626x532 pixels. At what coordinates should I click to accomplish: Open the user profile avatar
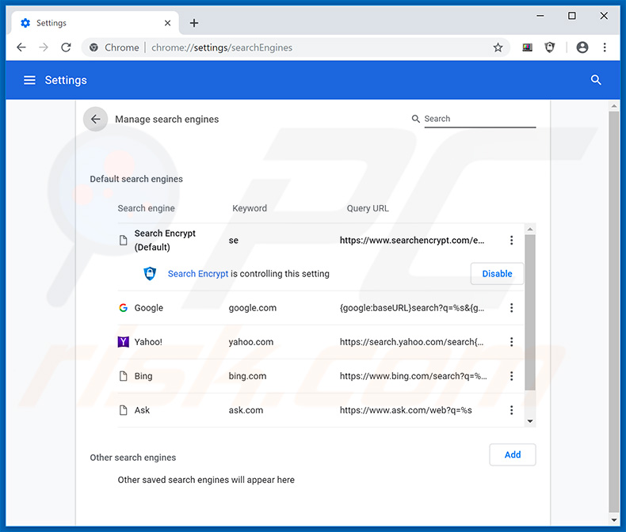point(582,47)
